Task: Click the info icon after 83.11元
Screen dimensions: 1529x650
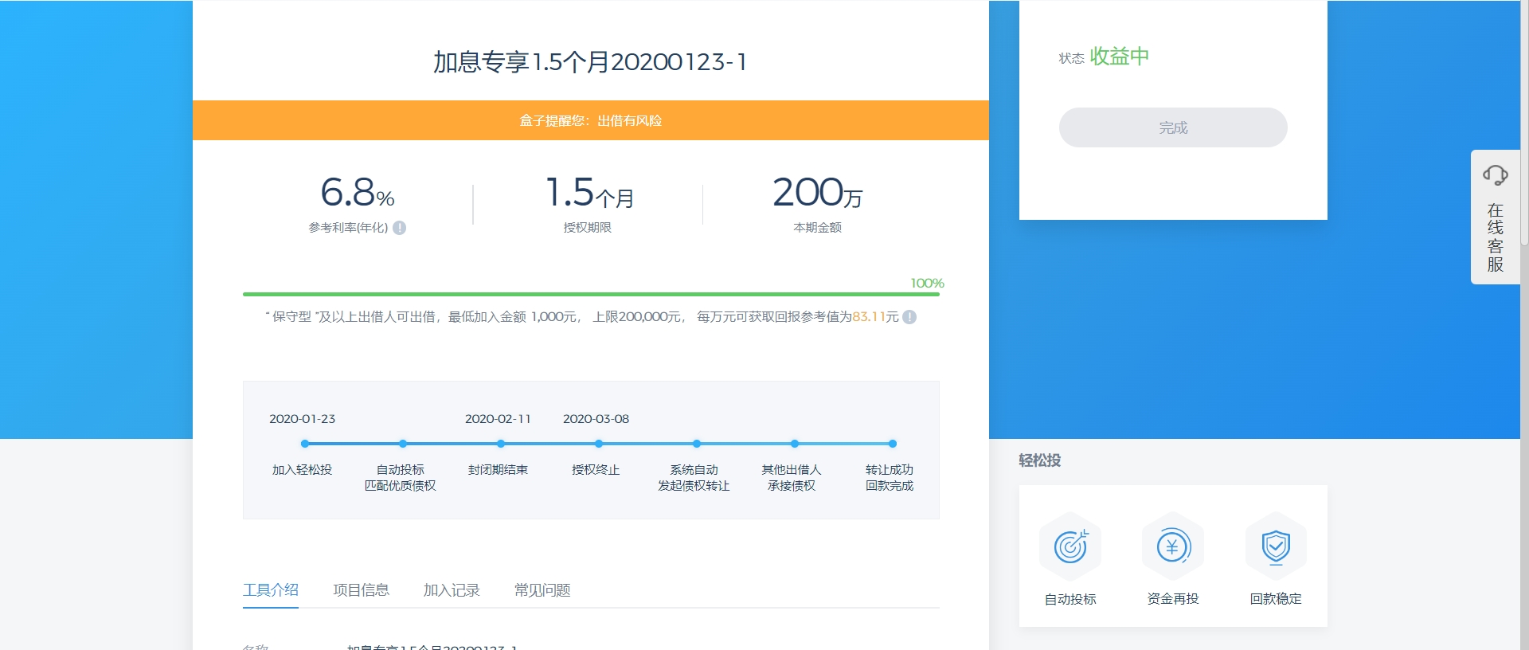Action: [909, 317]
